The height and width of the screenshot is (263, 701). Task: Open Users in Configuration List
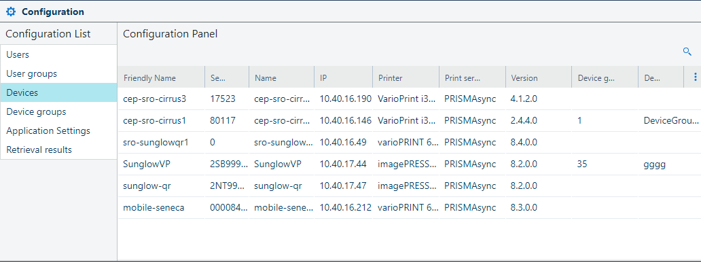point(58,54)
